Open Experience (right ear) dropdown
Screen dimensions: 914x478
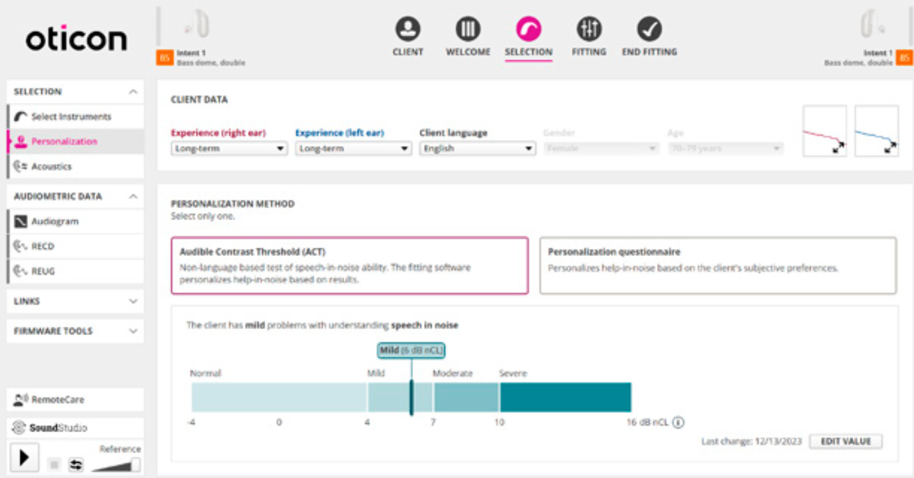tap(229, 148)
